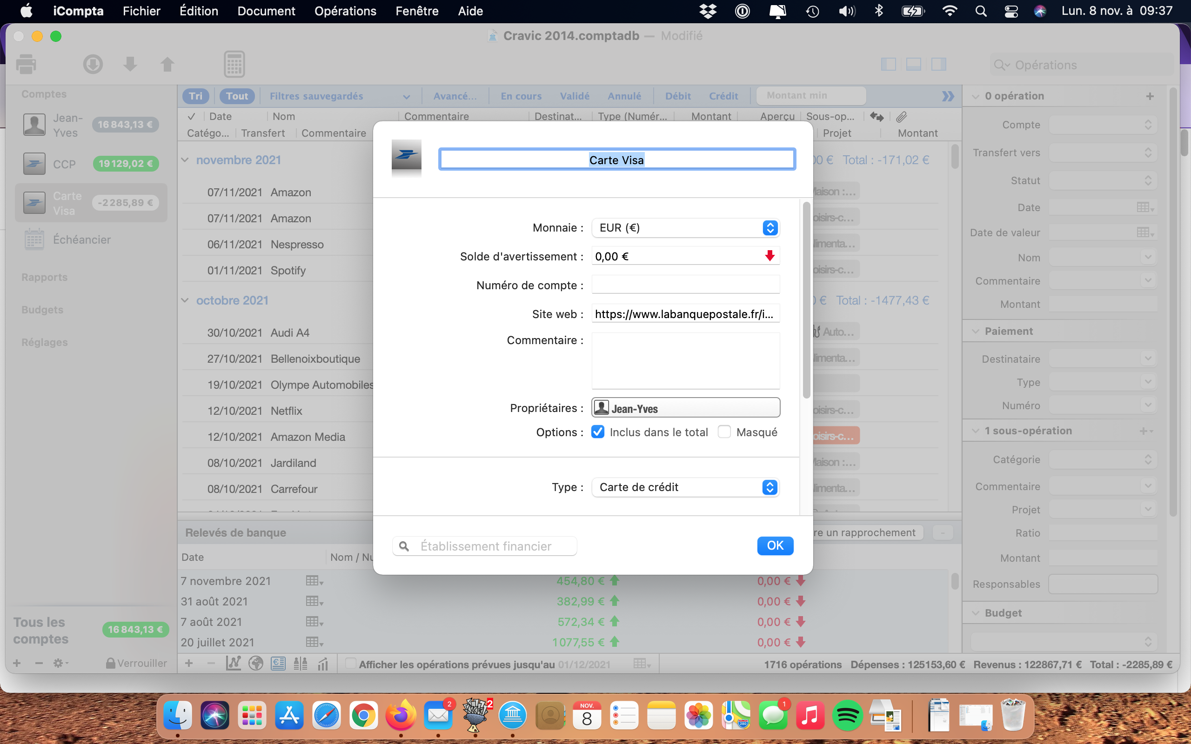Viewport: 1191px width, 744px height.
Task: Click the attachment paperclip icon
Action: [x=902, y=116]
